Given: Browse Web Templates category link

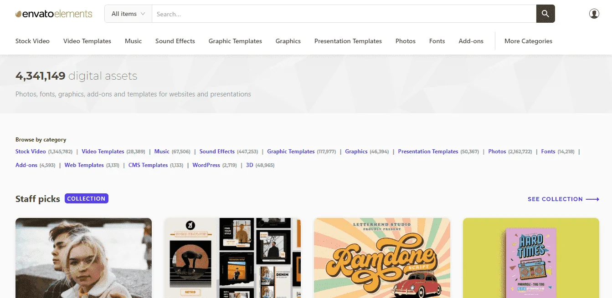Looking at the screenshot, I should click(x=84, y=165).
